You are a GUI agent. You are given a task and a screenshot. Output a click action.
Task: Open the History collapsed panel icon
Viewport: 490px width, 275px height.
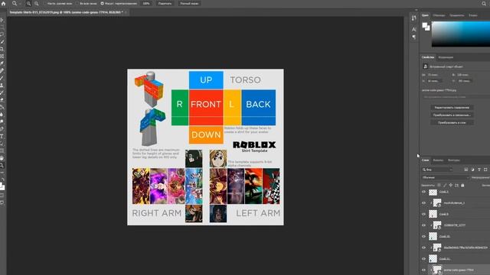(x=413, y=18)
